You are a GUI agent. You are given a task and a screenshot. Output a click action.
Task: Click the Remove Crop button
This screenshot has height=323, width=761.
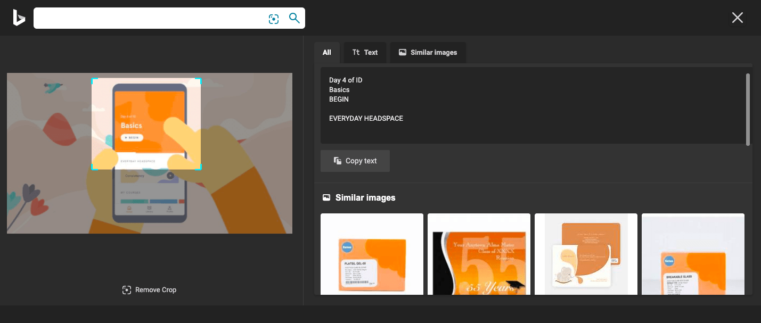(149, 290)
